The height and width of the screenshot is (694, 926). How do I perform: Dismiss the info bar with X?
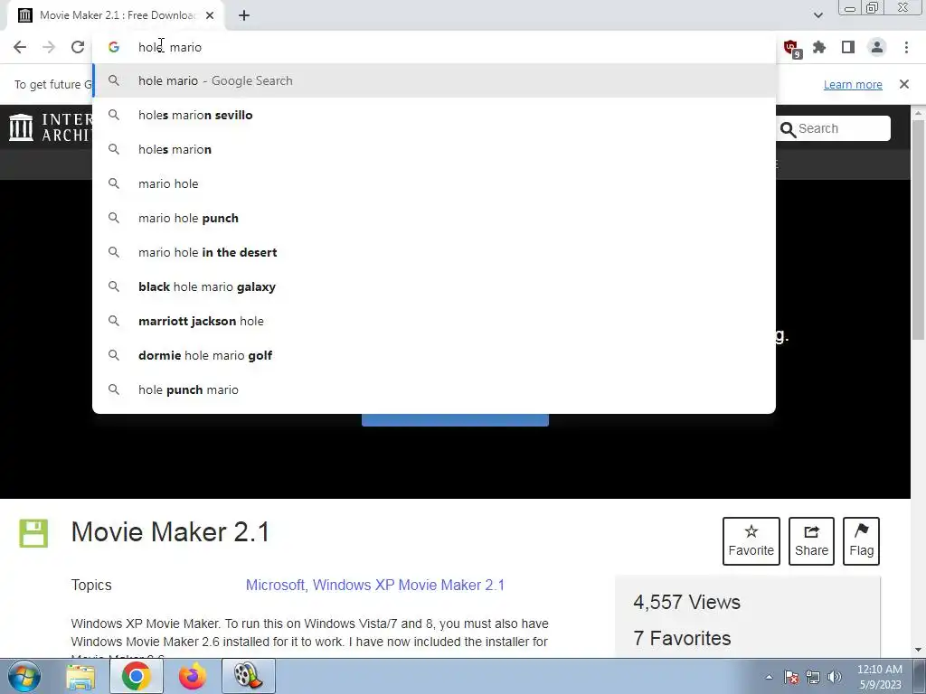(903, 84)
